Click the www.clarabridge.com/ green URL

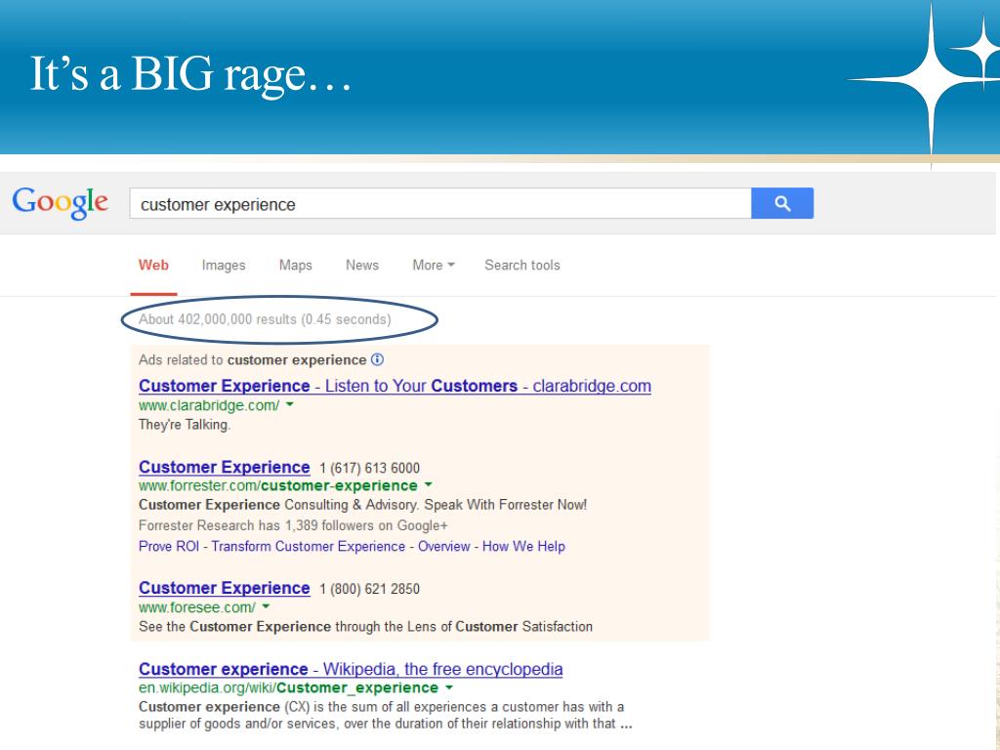coord(209,405)
